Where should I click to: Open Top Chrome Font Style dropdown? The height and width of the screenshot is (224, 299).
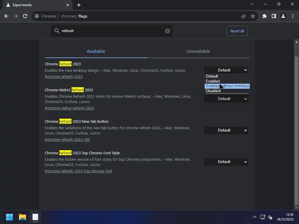pyautogui.click(x=226, y=162)
